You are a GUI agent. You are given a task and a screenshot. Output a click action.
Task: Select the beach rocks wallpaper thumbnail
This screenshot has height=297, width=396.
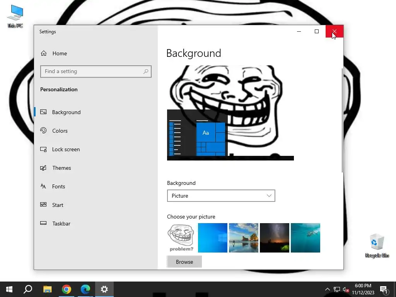pos(244,238)
